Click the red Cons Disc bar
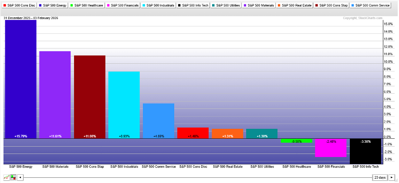 click(x=193, y=133)
